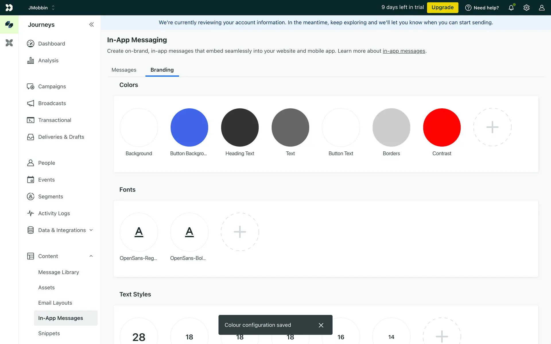Screen dimensions: 551x344
Task: Open the in-app messages link
Action: pyautogui.click(x=404, y=51)
